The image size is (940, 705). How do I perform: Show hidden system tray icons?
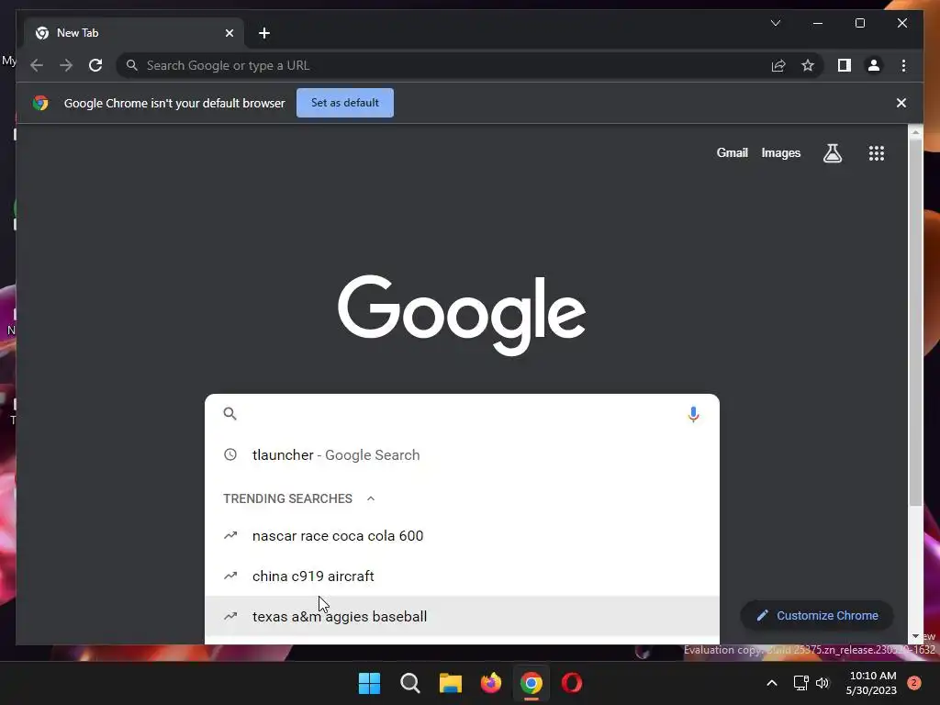[772, 683]
